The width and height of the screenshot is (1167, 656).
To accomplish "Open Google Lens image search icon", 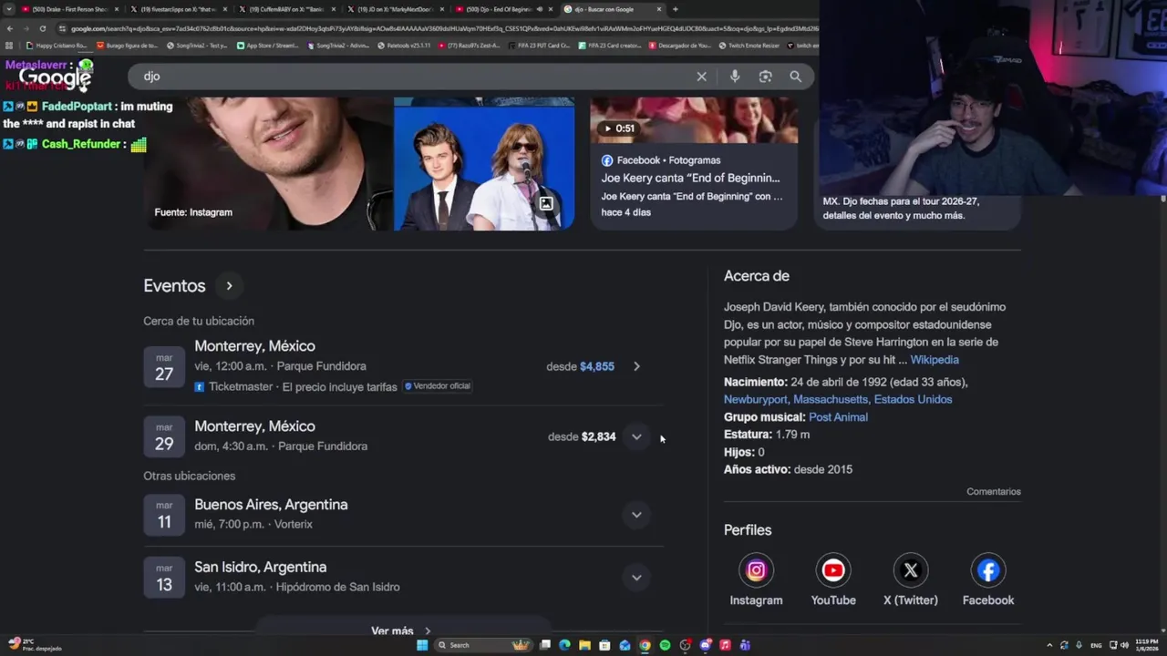I will pos(765,77).
